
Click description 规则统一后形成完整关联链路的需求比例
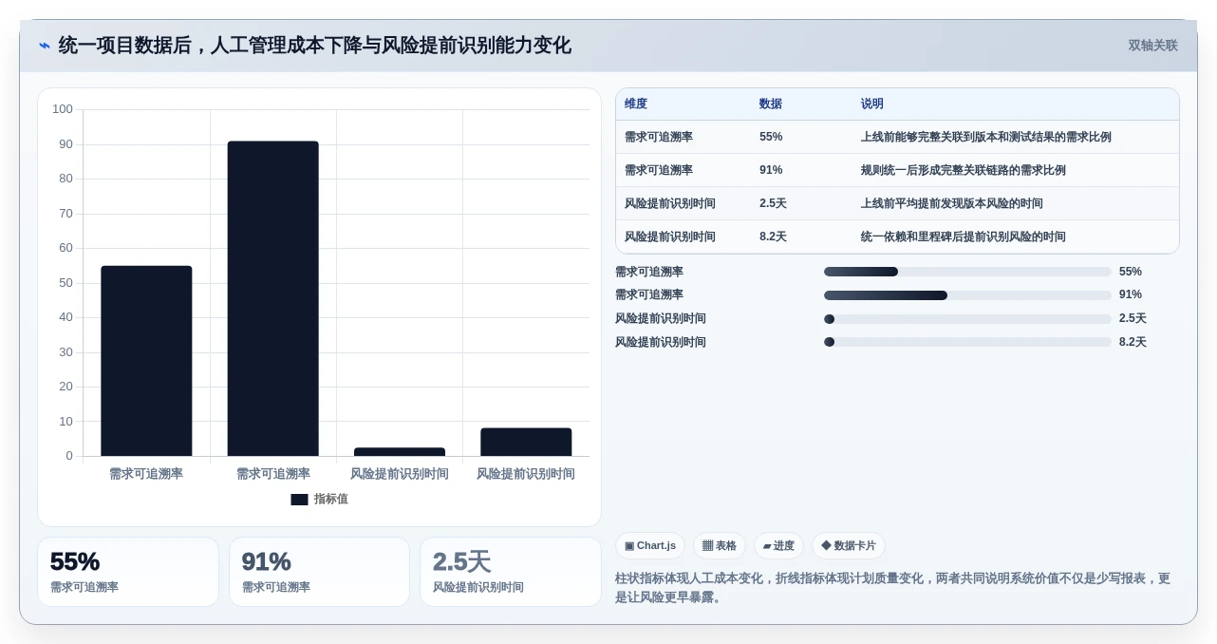point(964,170)
